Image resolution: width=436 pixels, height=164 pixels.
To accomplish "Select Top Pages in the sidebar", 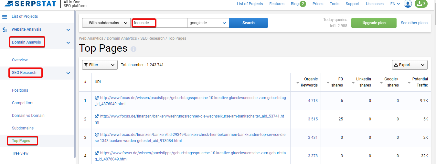I will (x=21, y=141).
